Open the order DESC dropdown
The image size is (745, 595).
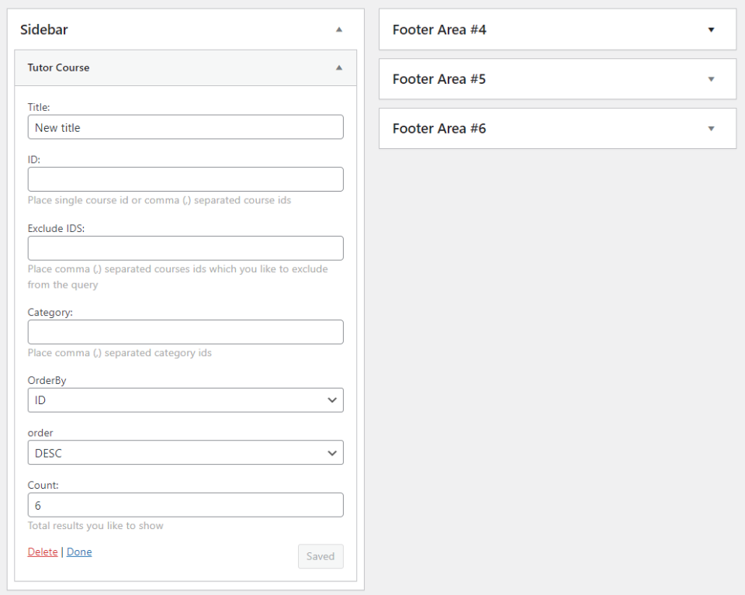(185, 453)
